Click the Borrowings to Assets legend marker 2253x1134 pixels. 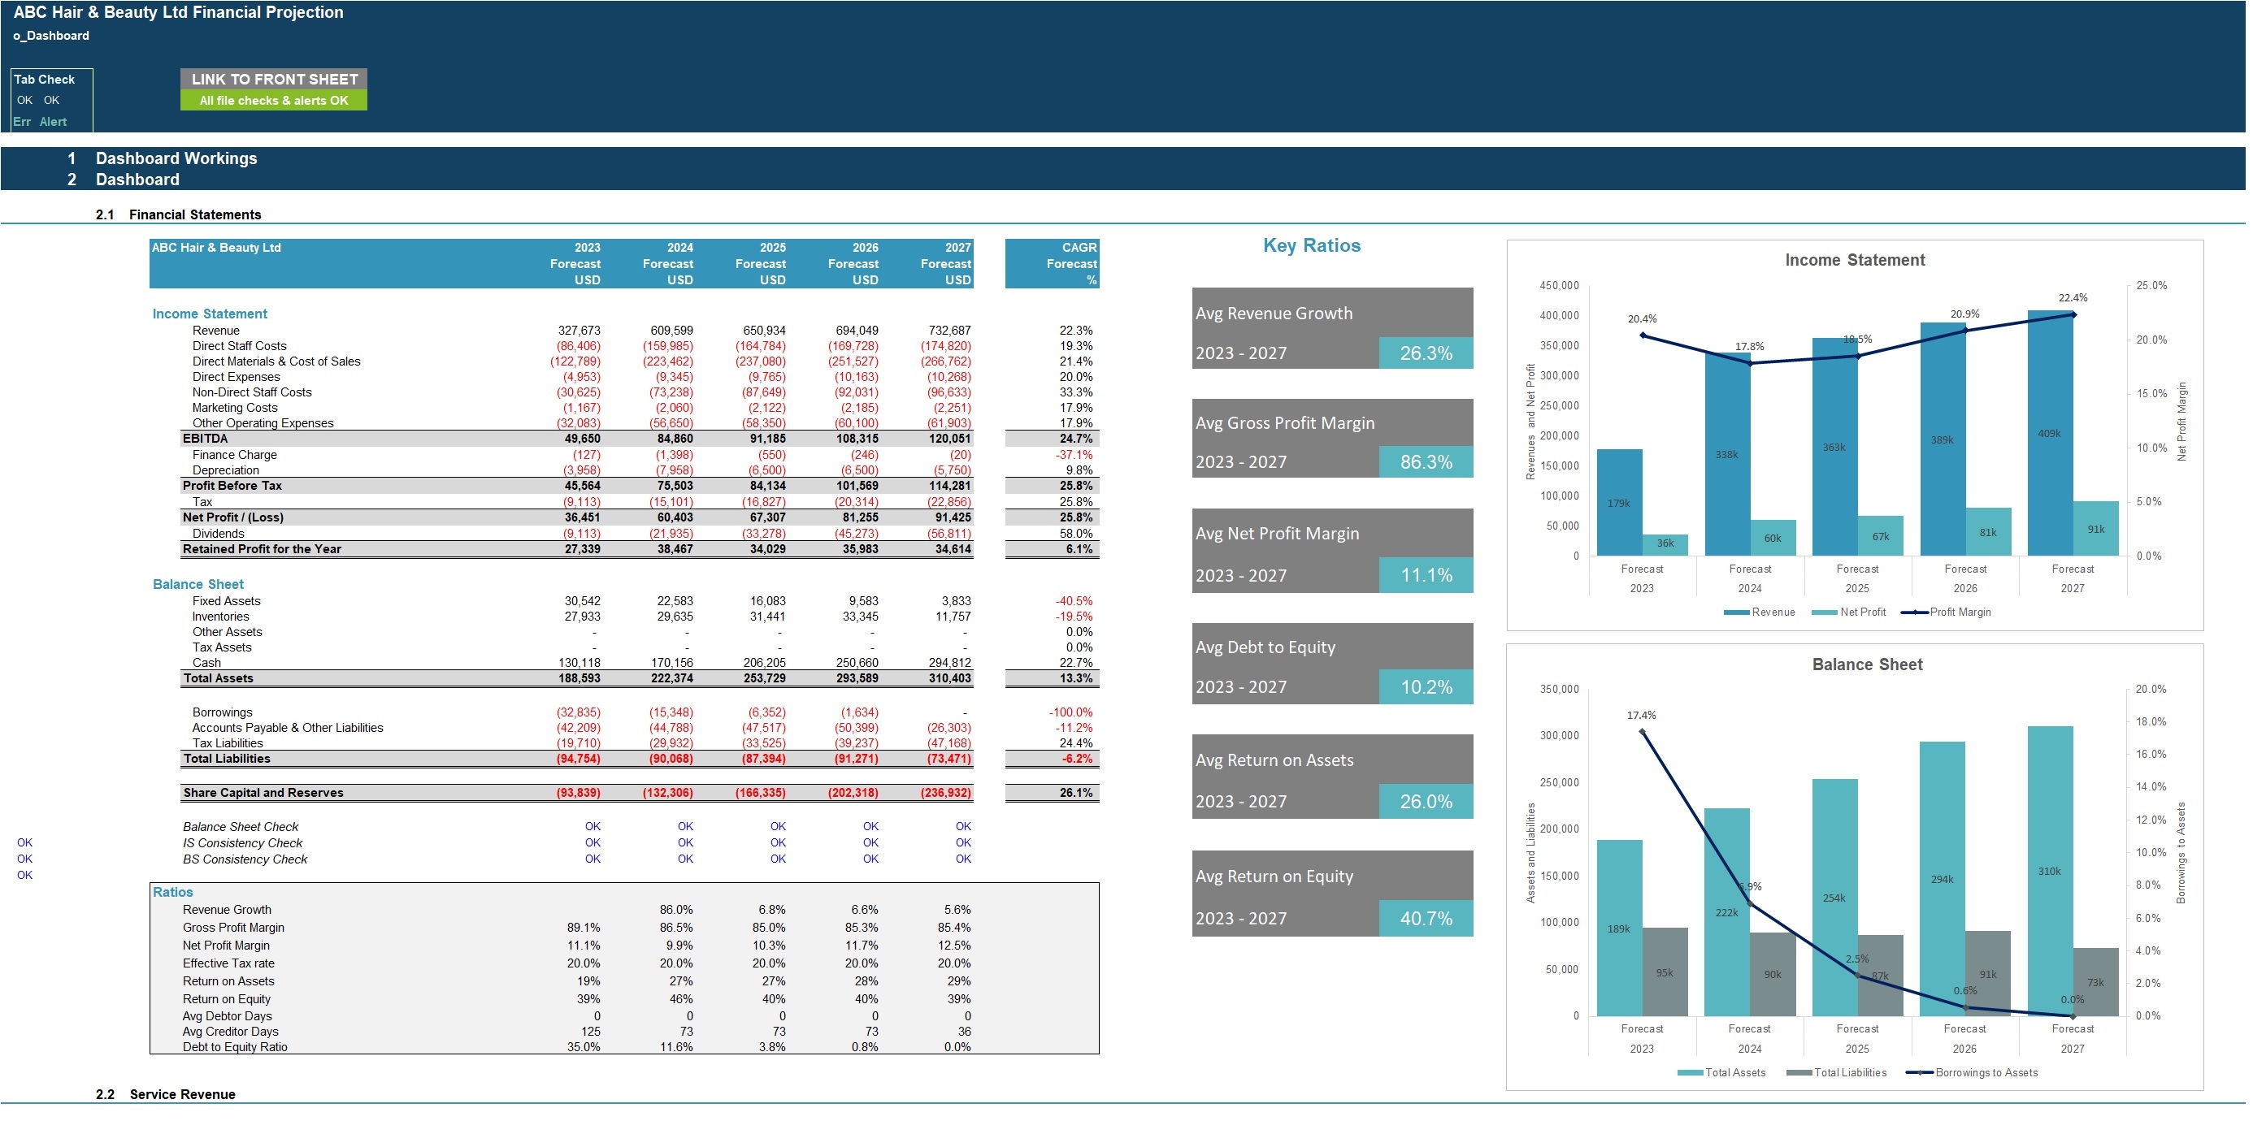coord(1919,1073)
